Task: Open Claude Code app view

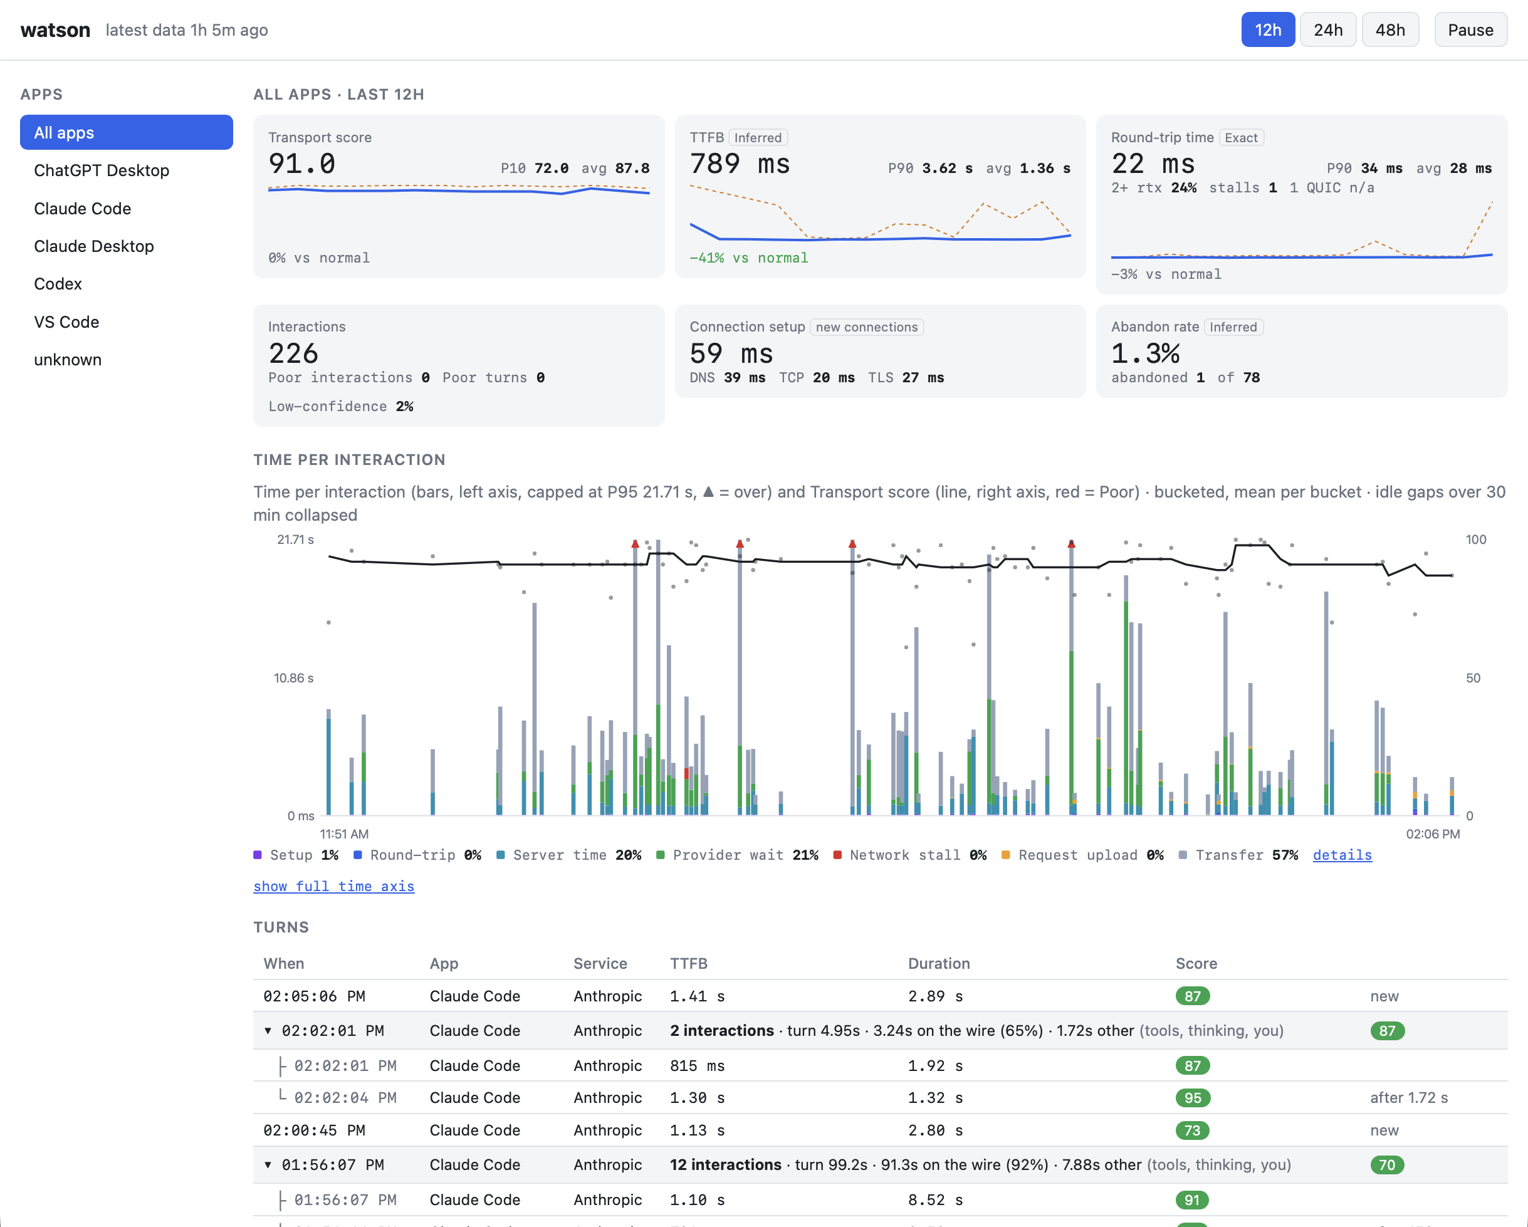Action: 126,208
